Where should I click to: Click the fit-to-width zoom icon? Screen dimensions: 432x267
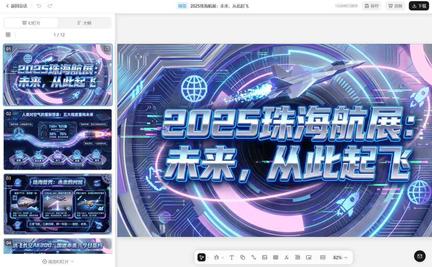pyautogui.click(x=323, y=257)
